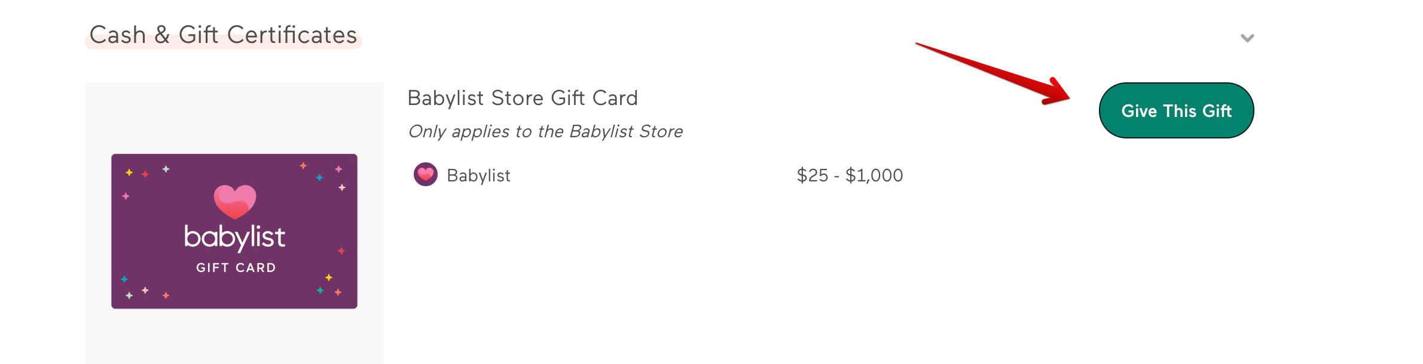Click the Only applies to the Babylist Store note
Viewport: 1423px width, 364px height.
pos(545,131)
